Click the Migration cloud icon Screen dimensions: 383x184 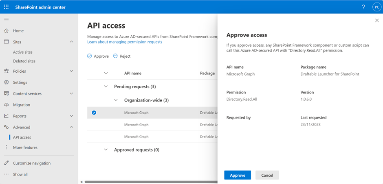coord(7,105)
